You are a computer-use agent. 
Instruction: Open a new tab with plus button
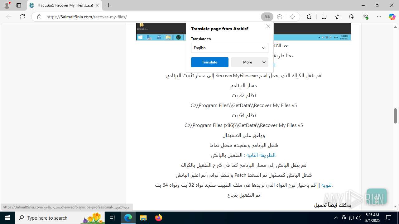[x=108, y=5]
